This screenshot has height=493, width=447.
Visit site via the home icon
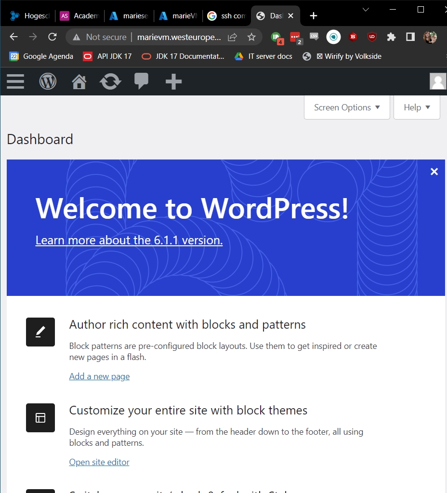[79, 82]
